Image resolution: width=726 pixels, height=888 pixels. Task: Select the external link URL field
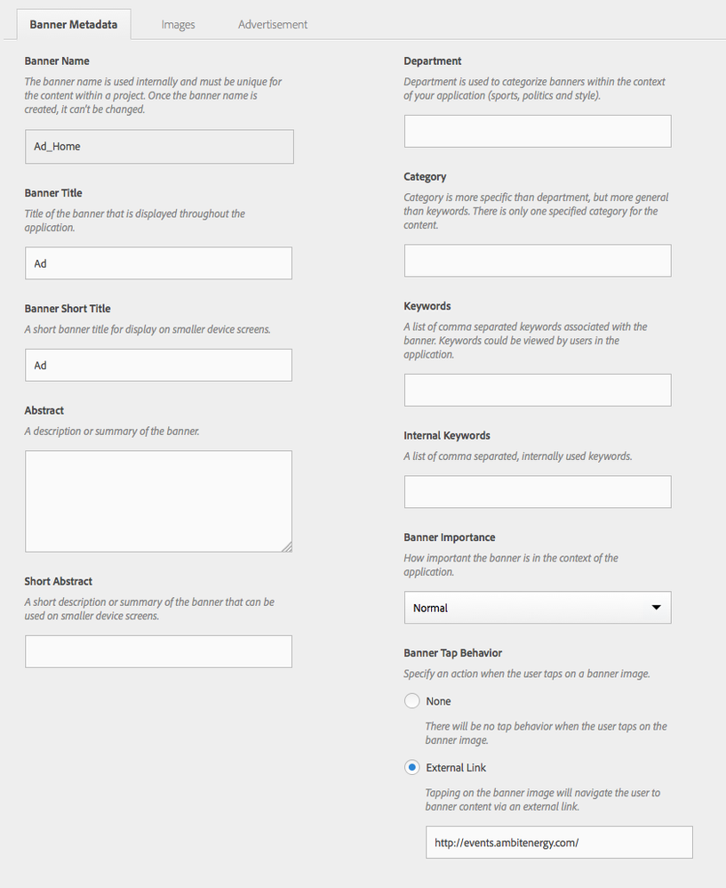point(558,842)
